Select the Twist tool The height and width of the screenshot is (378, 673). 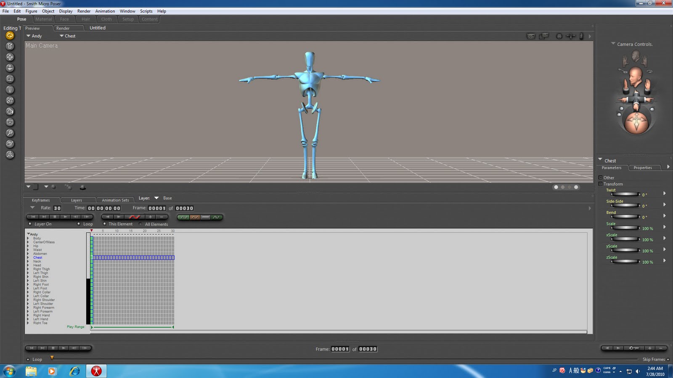10,47
